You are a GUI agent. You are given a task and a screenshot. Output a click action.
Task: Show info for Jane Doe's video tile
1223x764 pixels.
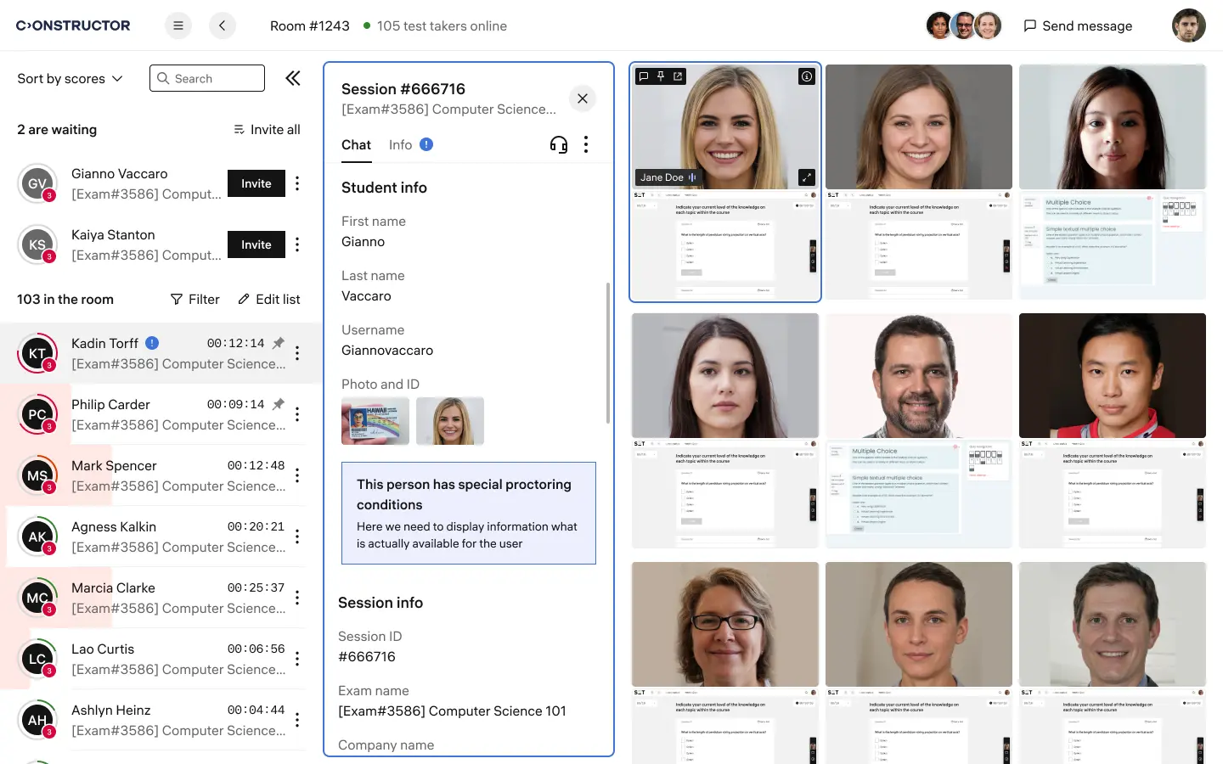coord(806,76)
